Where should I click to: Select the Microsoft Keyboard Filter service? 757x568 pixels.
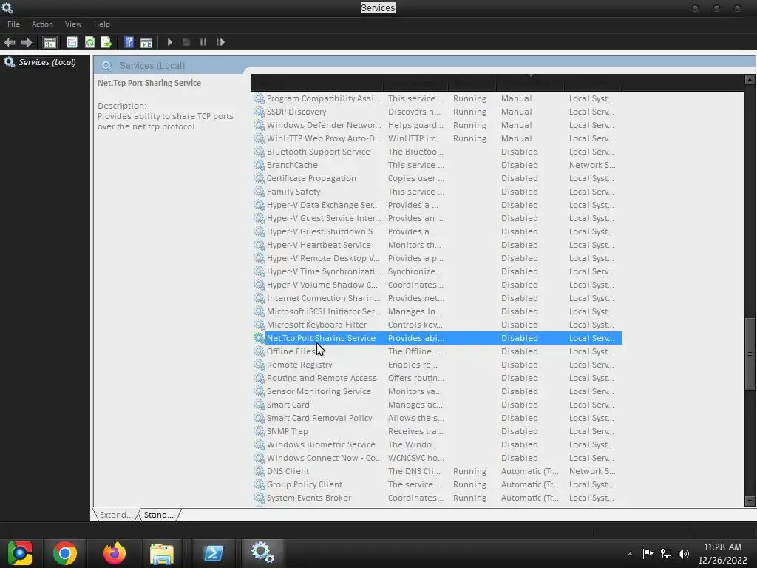coord(437,325)
